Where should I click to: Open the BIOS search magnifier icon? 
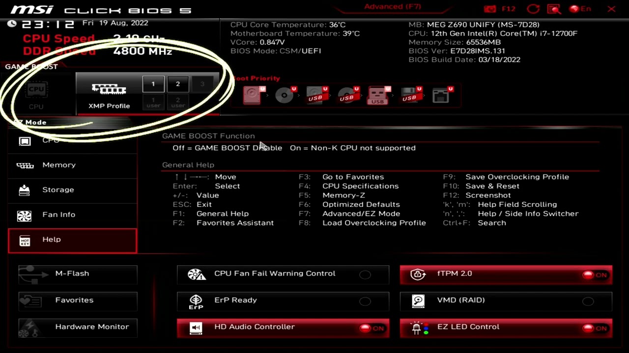pyautogui.click(x=554, y=9)
